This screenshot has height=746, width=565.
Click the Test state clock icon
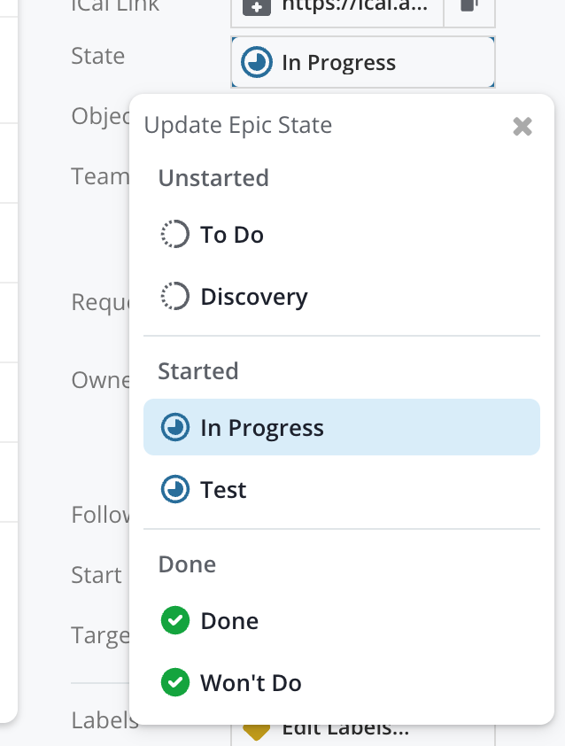(175, 489)
